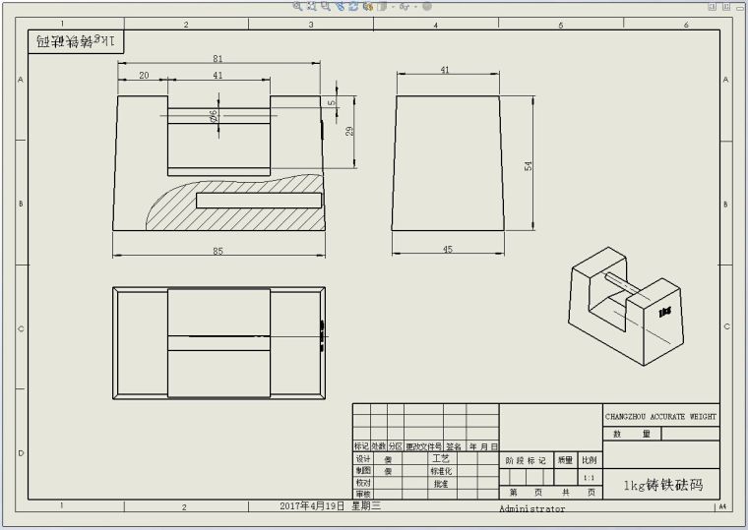Click the Zoom to Fit magnifier icon
The image size is (748, 530).
coord(297,6)
